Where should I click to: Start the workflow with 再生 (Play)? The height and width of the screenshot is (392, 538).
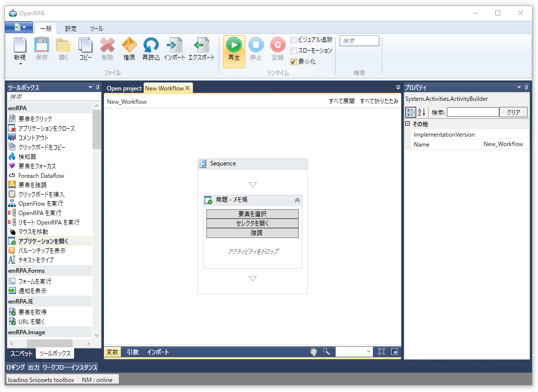(x=234, y=52)
